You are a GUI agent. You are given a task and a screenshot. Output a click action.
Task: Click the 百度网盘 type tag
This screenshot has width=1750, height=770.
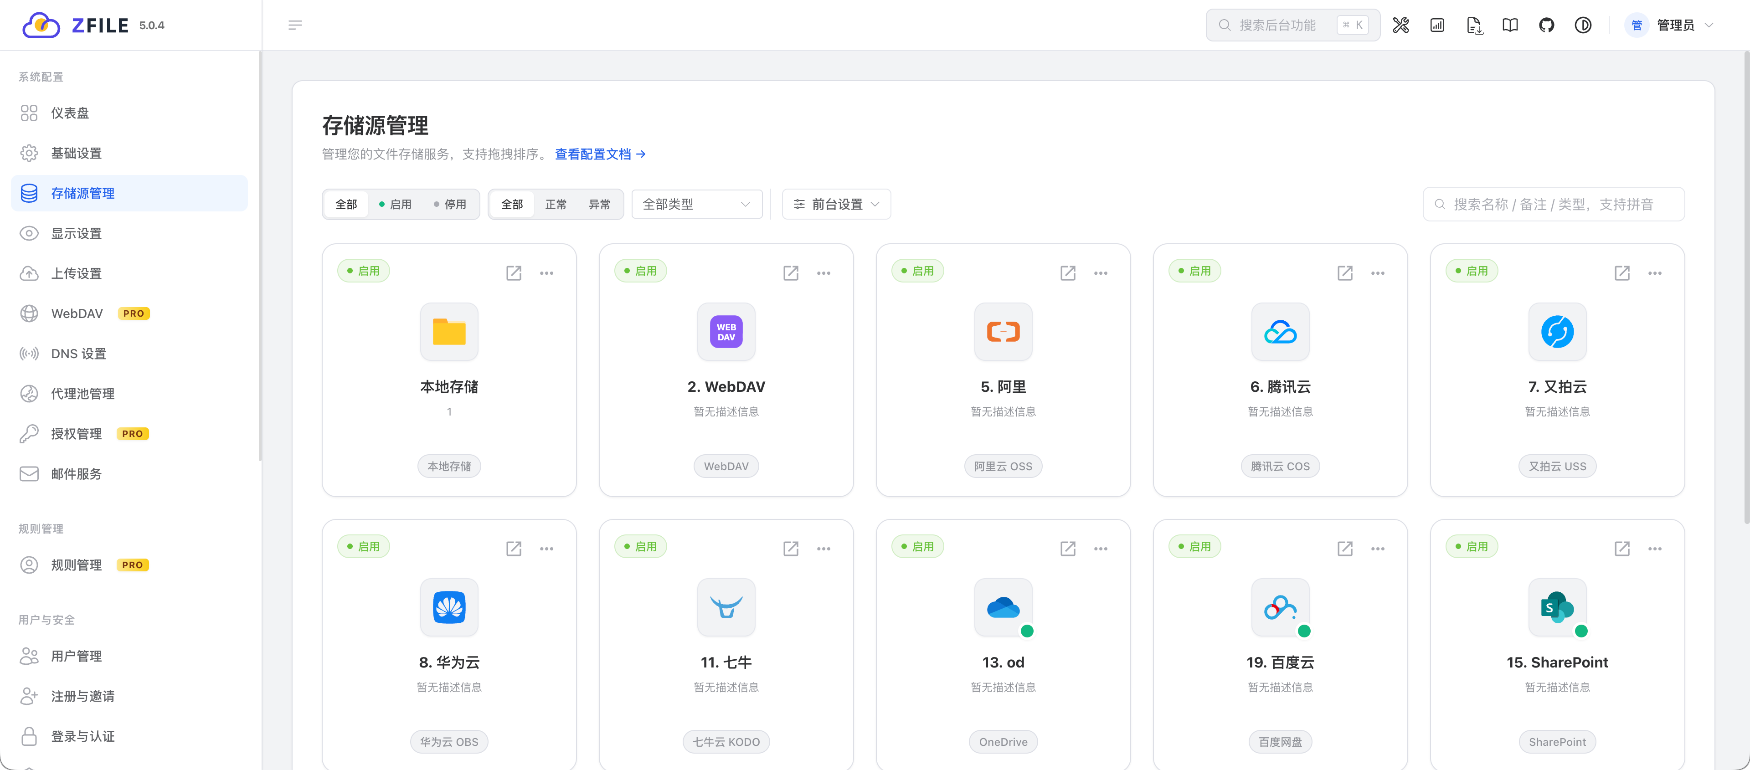click(1280, 742)
